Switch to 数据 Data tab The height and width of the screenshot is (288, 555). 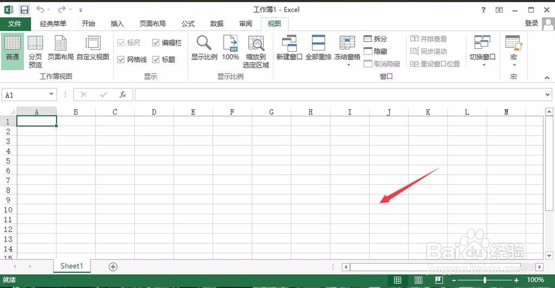pos(216,24)
